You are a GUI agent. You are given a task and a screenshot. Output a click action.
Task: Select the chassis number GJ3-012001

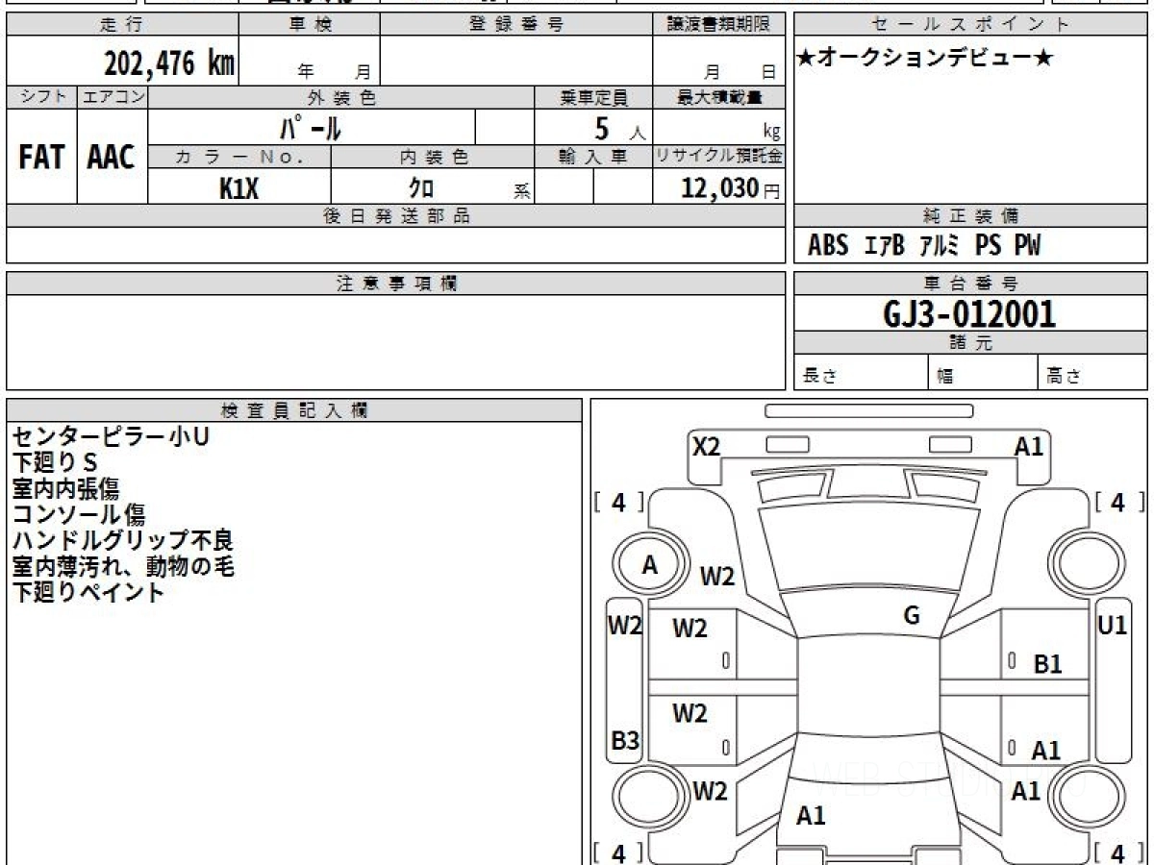pos(969,313)
